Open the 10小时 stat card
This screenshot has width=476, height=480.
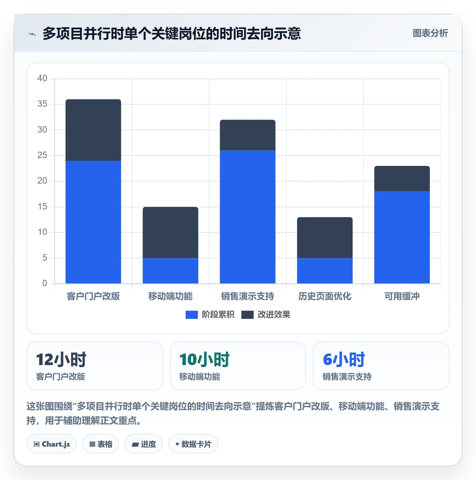click(x=238, y=366)
